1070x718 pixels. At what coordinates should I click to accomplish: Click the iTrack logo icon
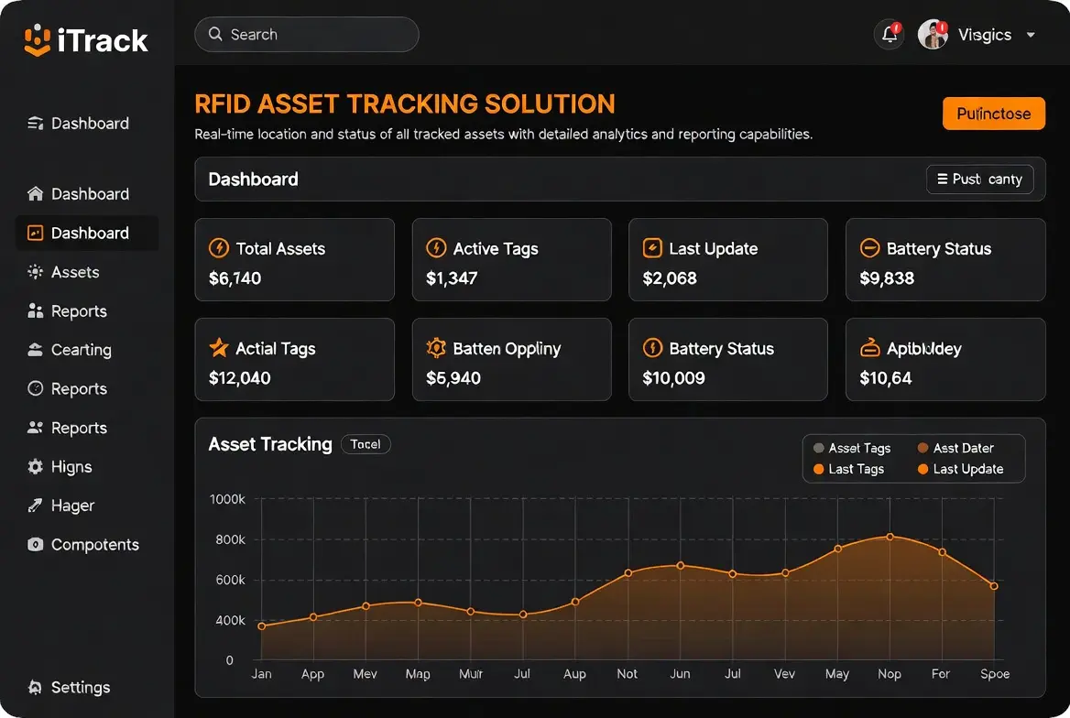click(37, 40)
